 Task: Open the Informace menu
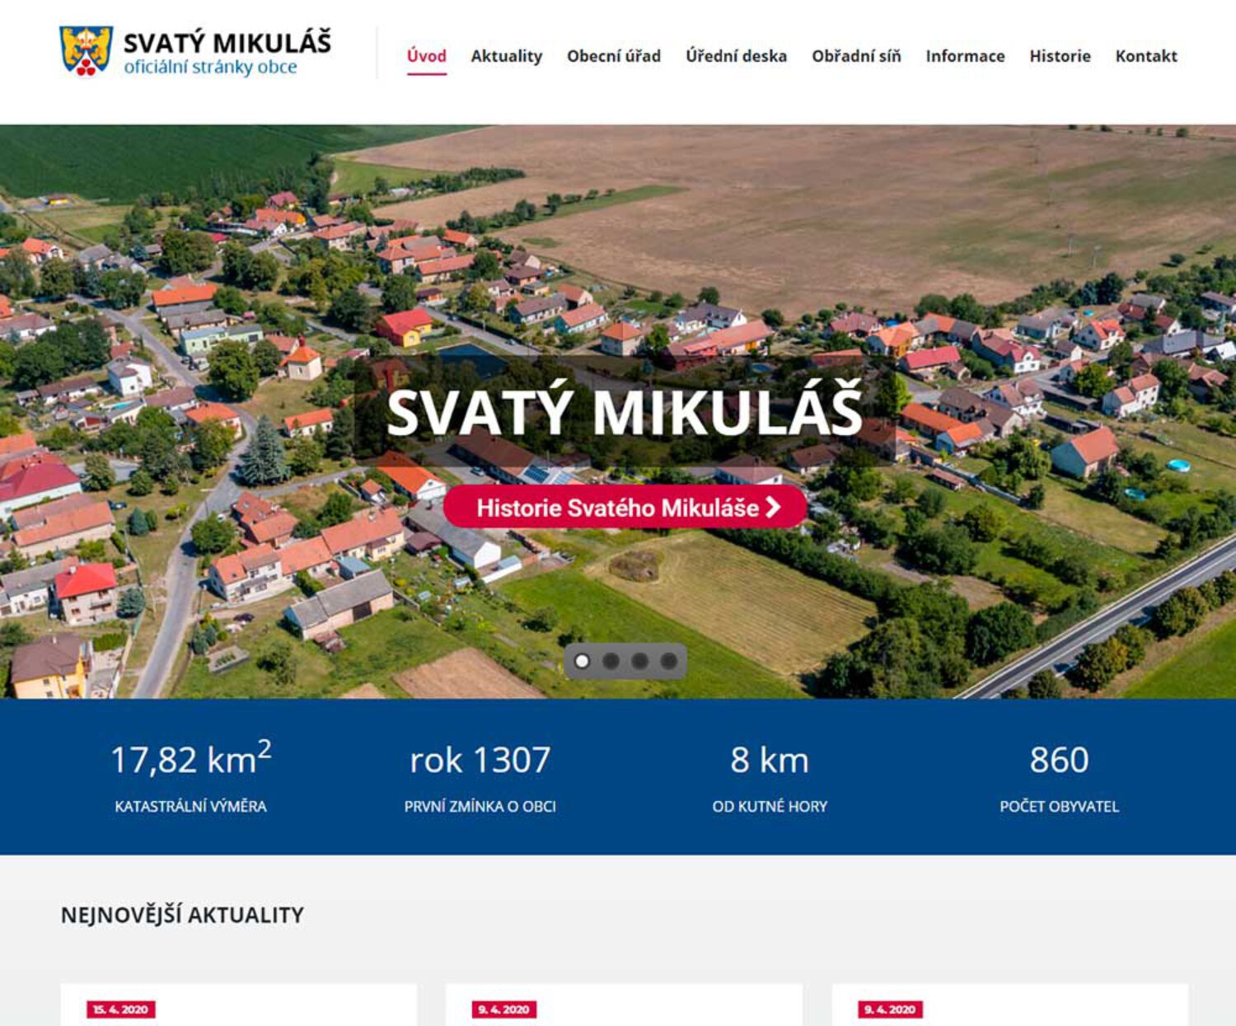point(965,56)
